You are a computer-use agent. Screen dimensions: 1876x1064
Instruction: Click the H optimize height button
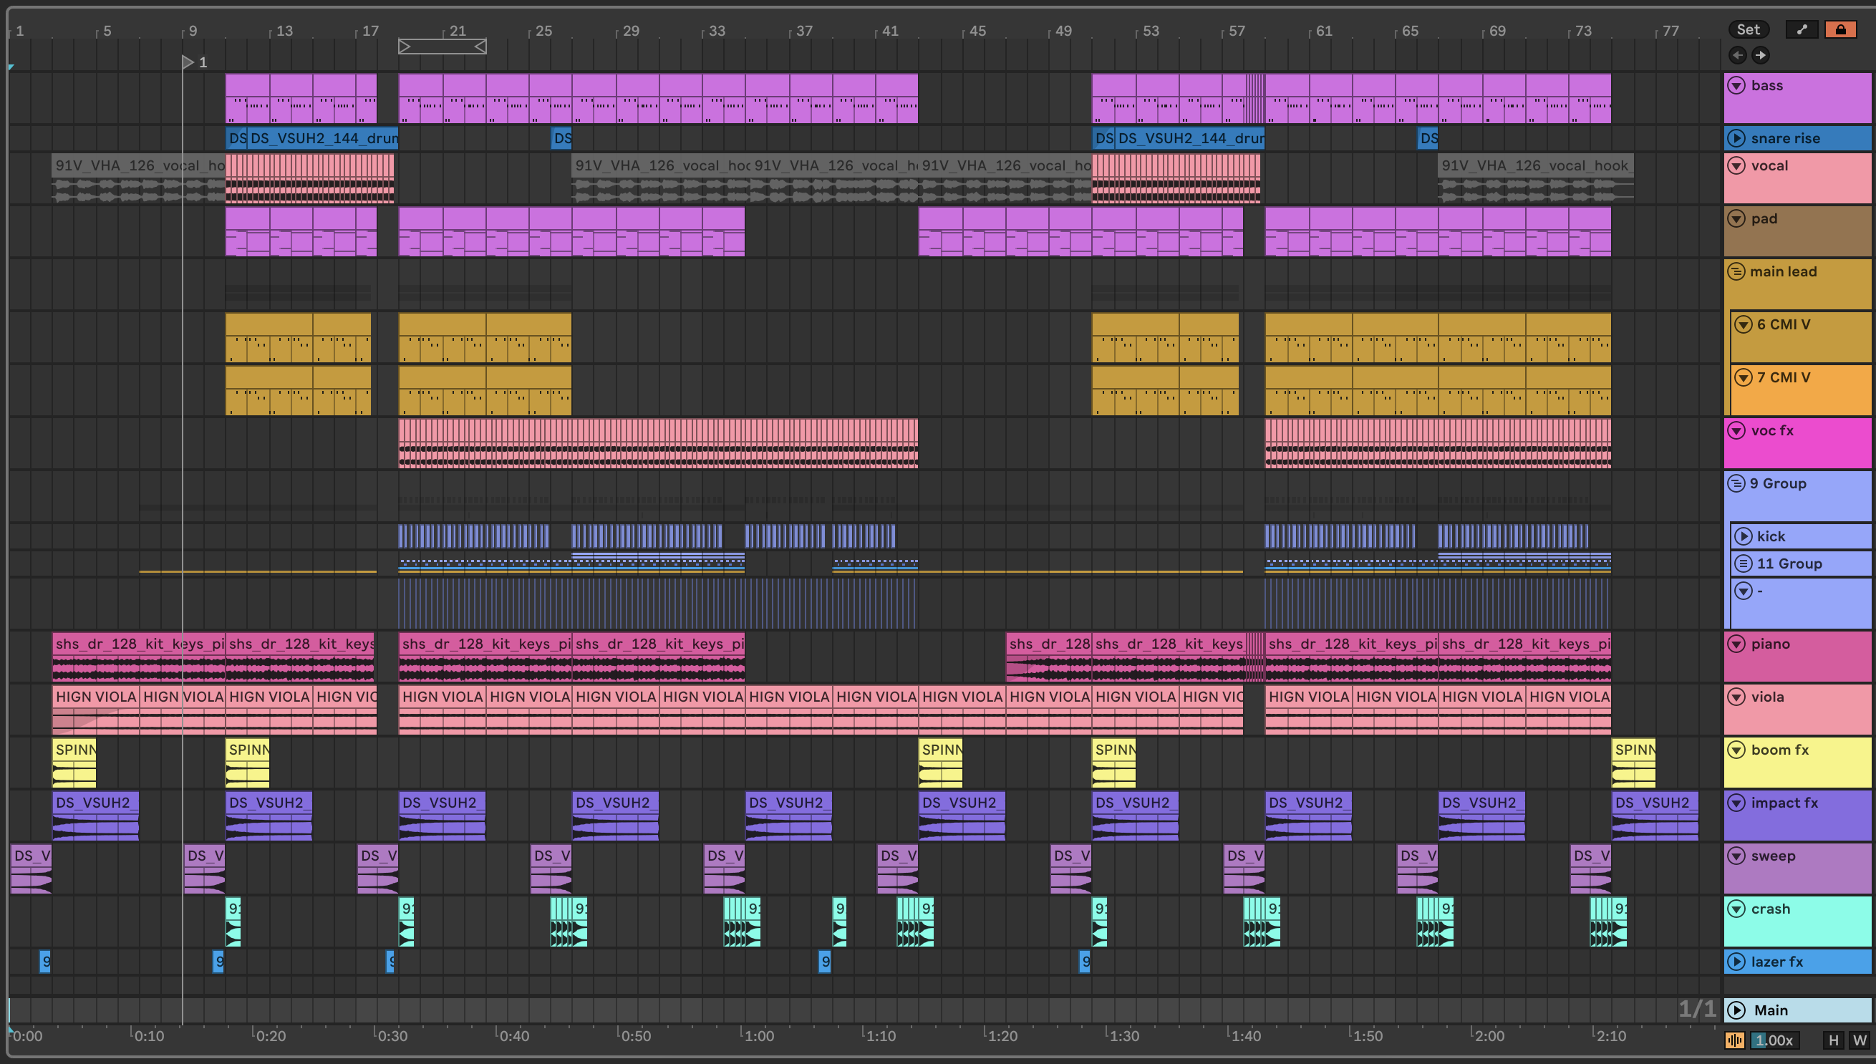(x=1833, y=1040)
